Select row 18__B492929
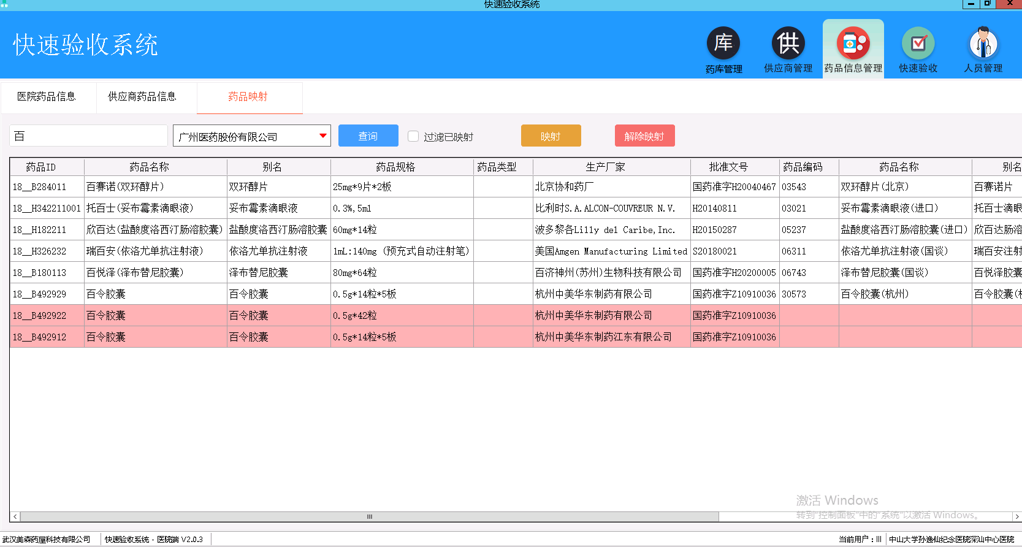The height and width of the screenshot is (547, 1022). 516,294
